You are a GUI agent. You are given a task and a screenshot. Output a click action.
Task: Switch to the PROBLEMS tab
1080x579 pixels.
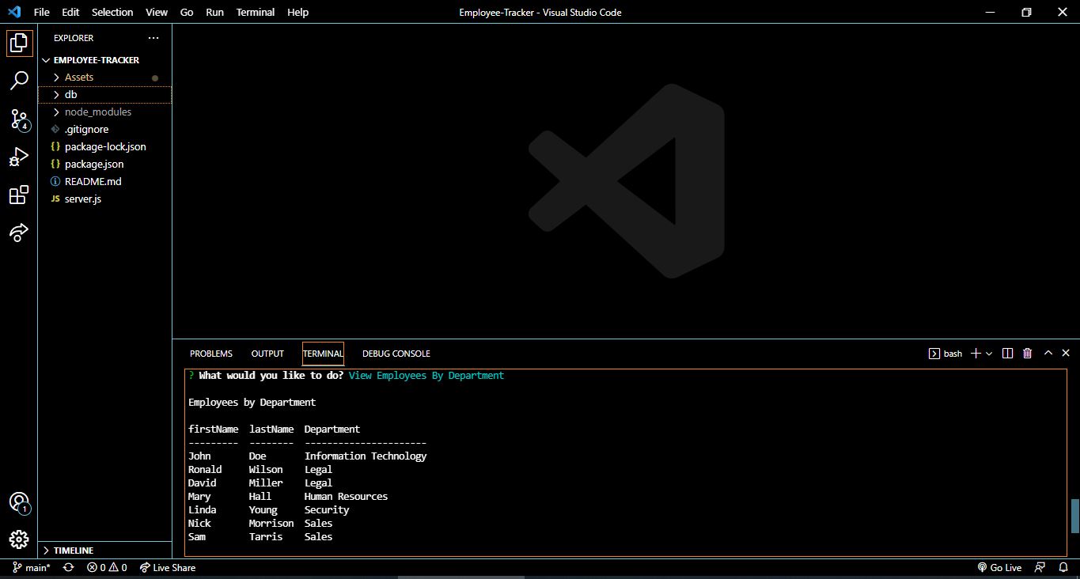pos(211,354)
